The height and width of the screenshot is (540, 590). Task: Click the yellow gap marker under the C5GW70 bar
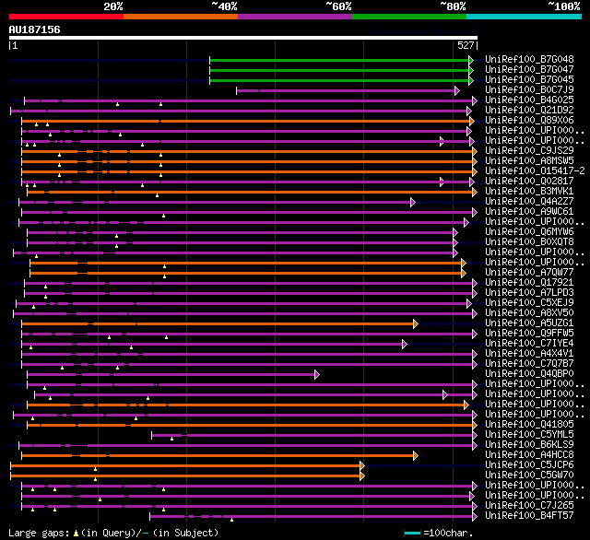[95, 479]
